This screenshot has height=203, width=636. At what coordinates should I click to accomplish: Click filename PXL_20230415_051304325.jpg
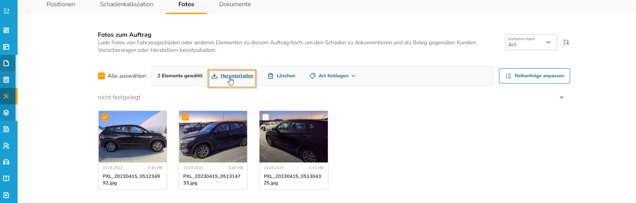(x=292, y=180)
